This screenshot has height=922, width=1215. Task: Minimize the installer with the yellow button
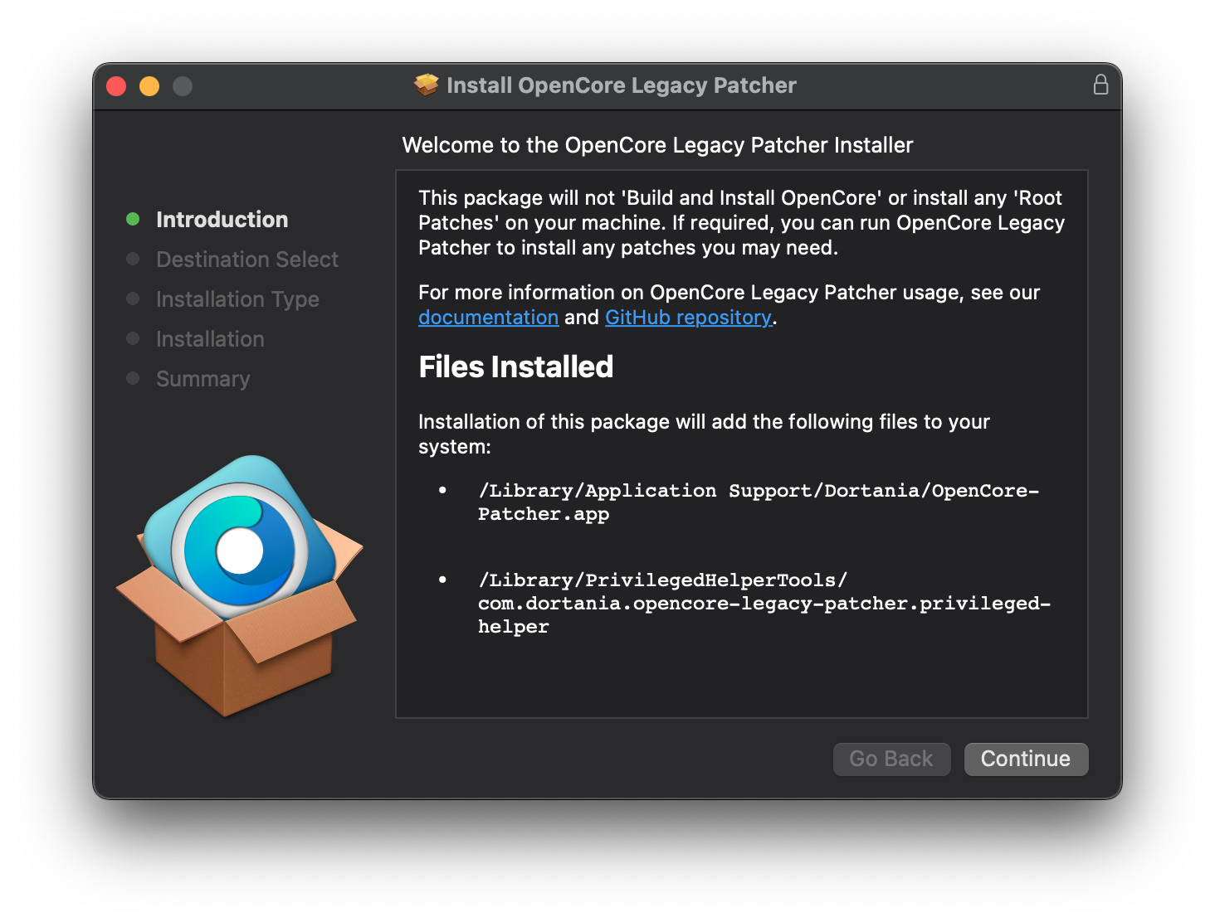coord(149,86)
